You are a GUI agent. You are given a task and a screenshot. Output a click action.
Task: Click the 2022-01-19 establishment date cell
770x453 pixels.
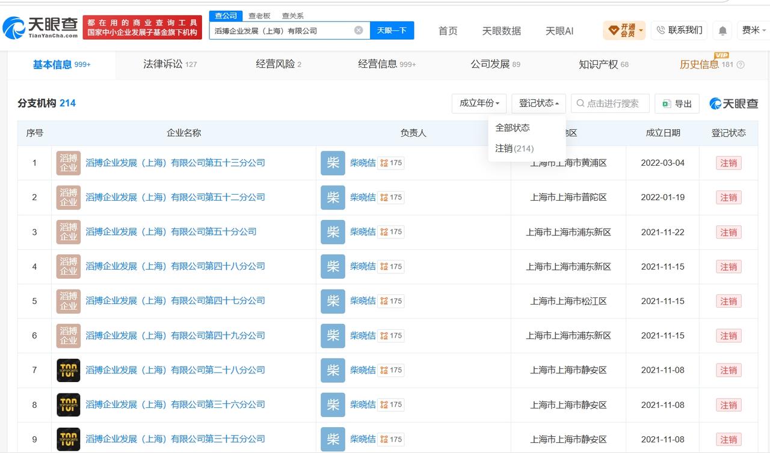click(662, 197)
